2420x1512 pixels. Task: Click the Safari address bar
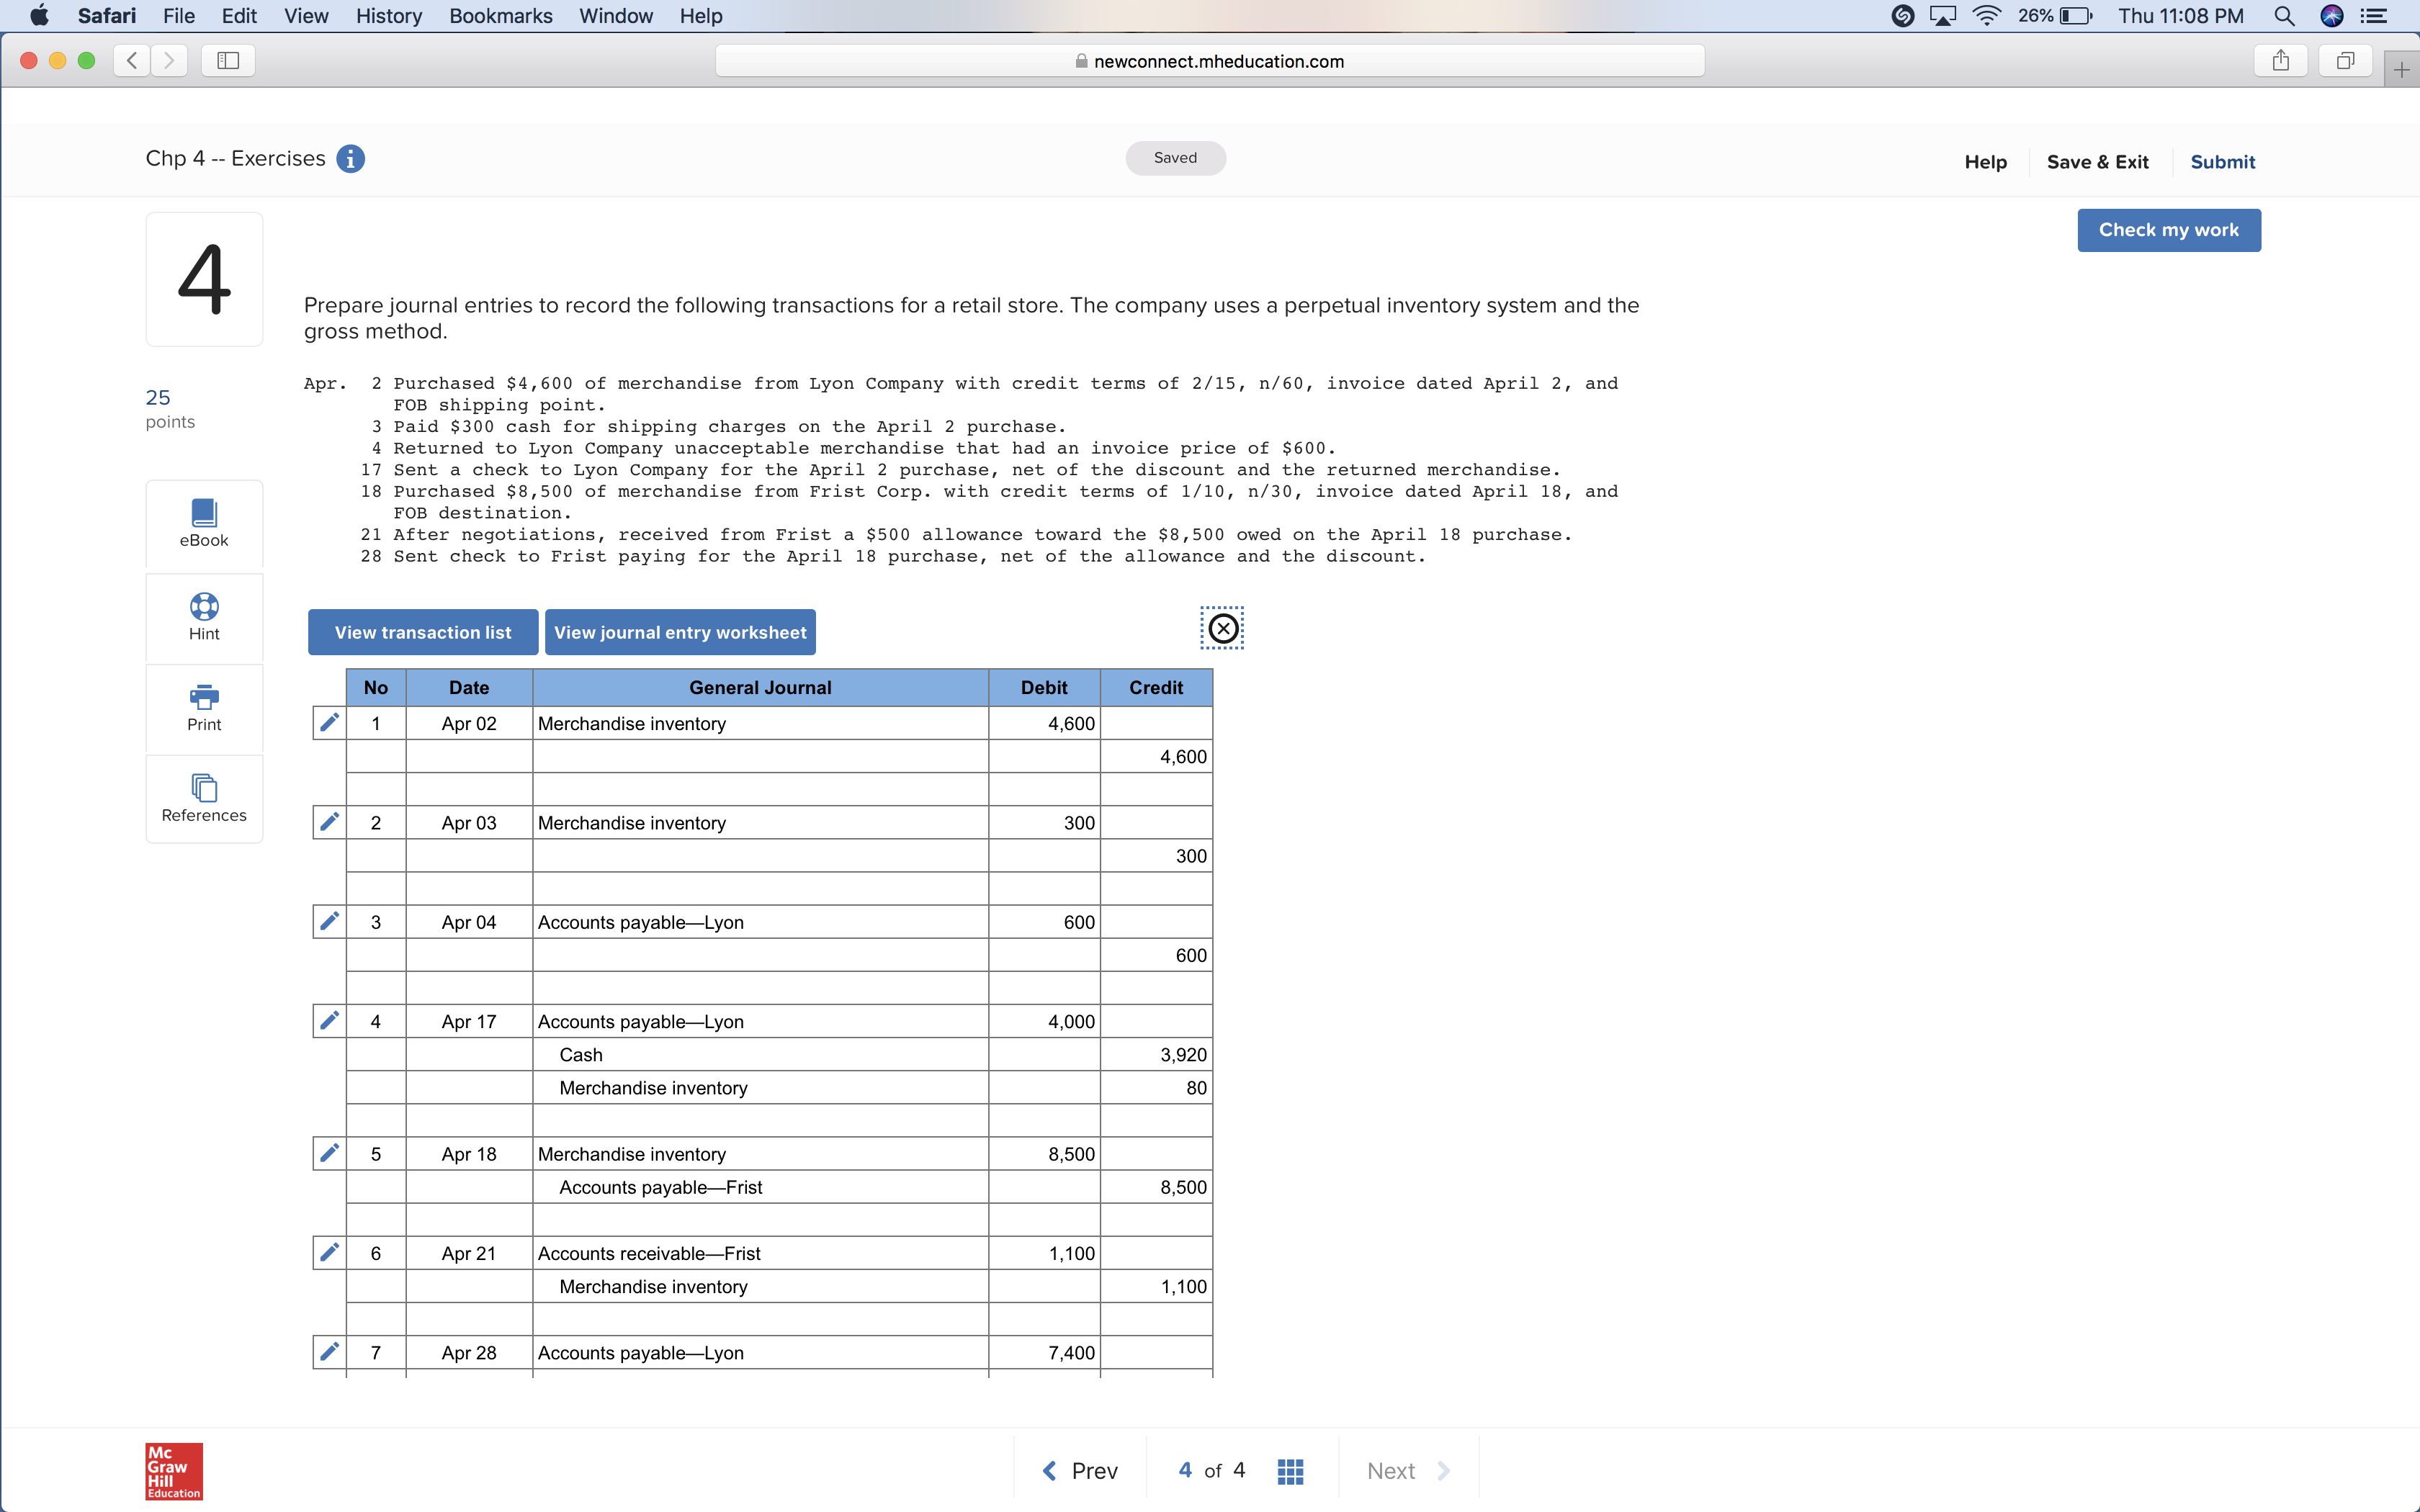click(x=1209, y=61)
